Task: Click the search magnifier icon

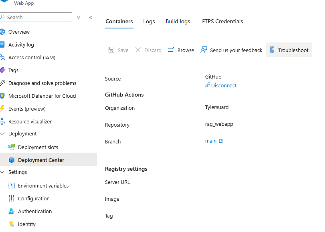Action: tap(2, 17)
